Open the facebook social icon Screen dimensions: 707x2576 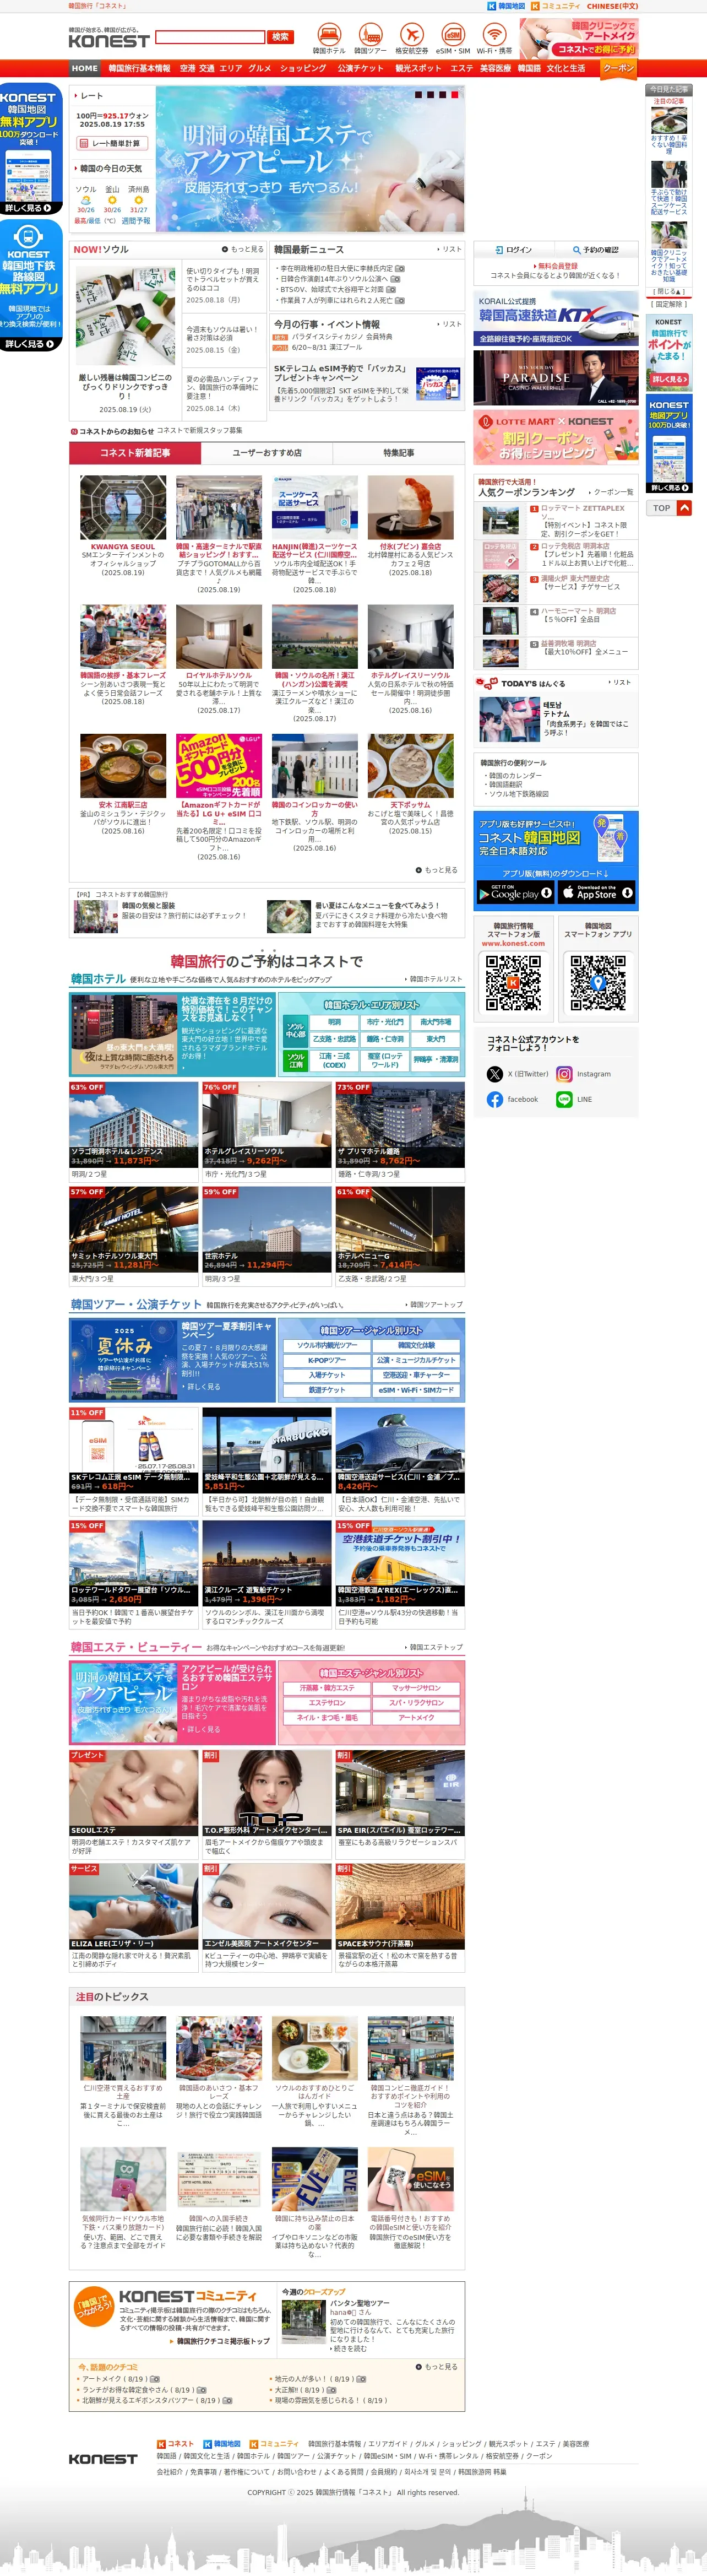[x=494, y=1099]
